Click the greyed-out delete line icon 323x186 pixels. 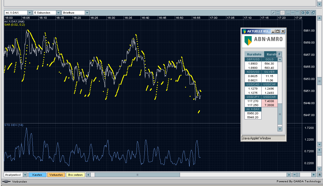click(282, 13)
